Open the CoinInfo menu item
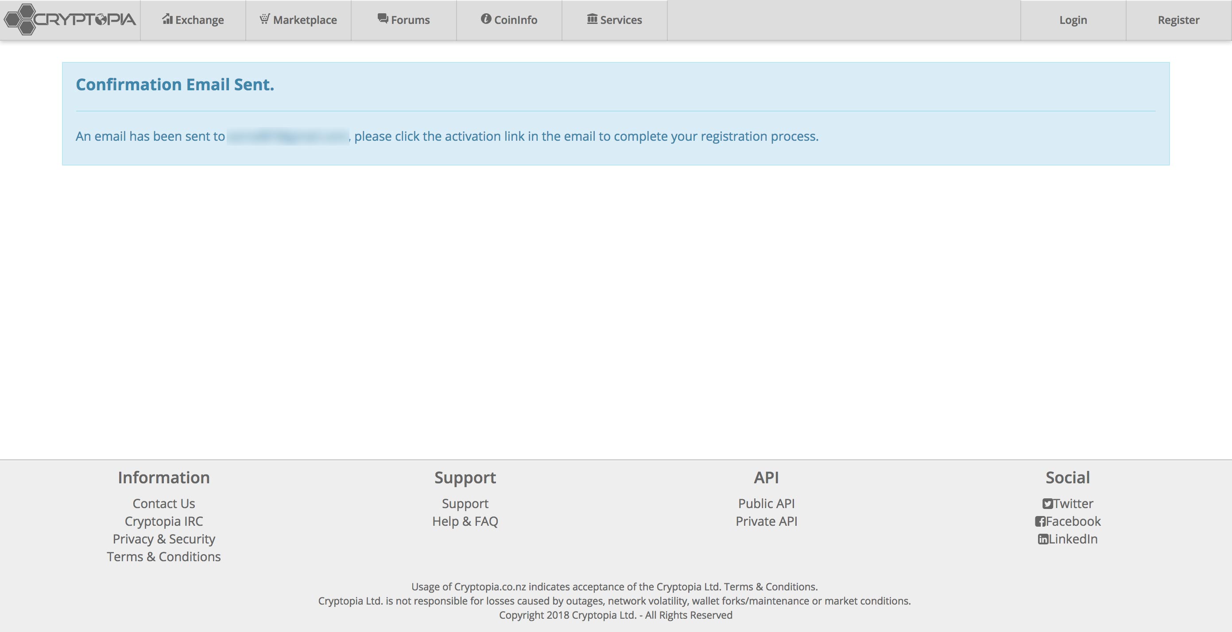The image size is (1232, 632). pyautogui.click(x=509, y=20)
